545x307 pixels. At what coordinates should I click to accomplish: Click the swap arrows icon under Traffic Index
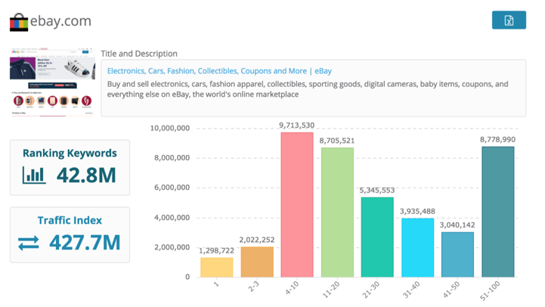(29, 243)
